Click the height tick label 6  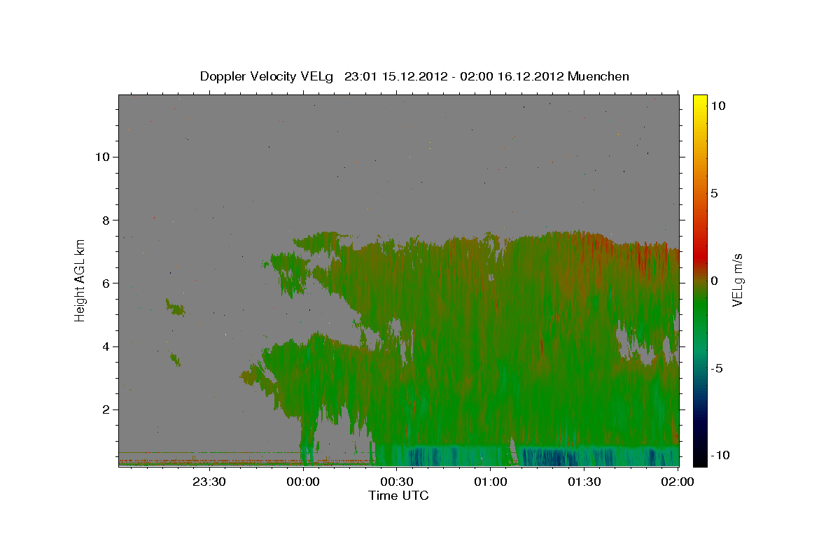point(108,283)
